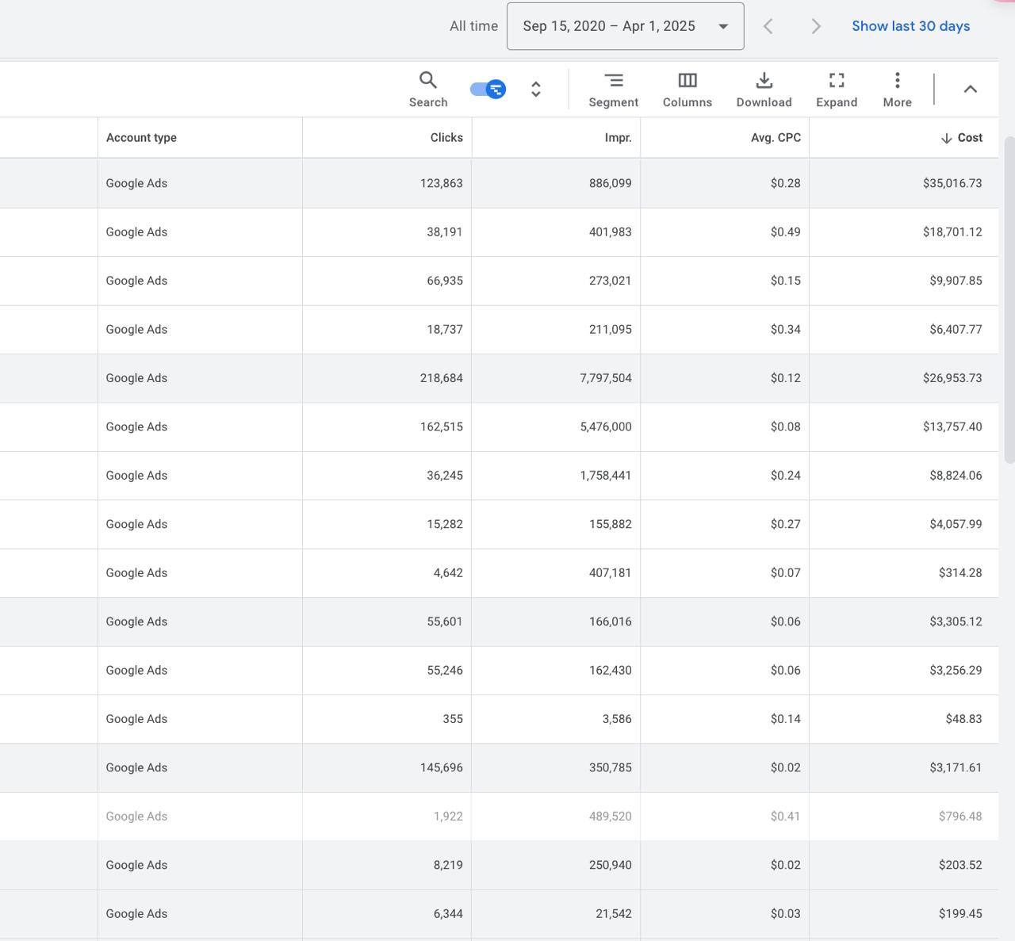
Task: Open the More options menu
Action: pos(897,89)
